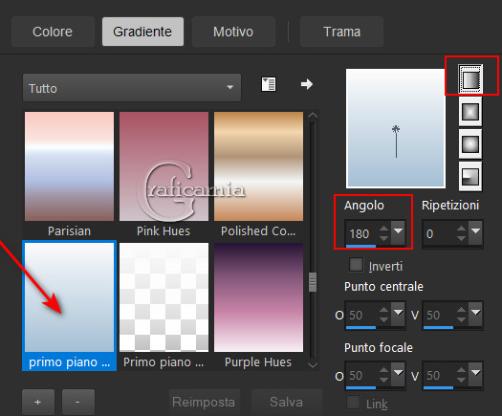
Task: Switch to the Colore tab
Action: pyautogui.click(x=53, y=32)
